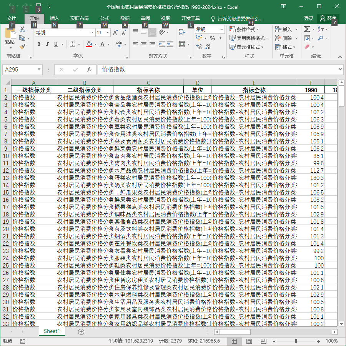Screen dimensions: 346x346
Task: Click the Cut scissors icon
Action: (x=22, y=29)
